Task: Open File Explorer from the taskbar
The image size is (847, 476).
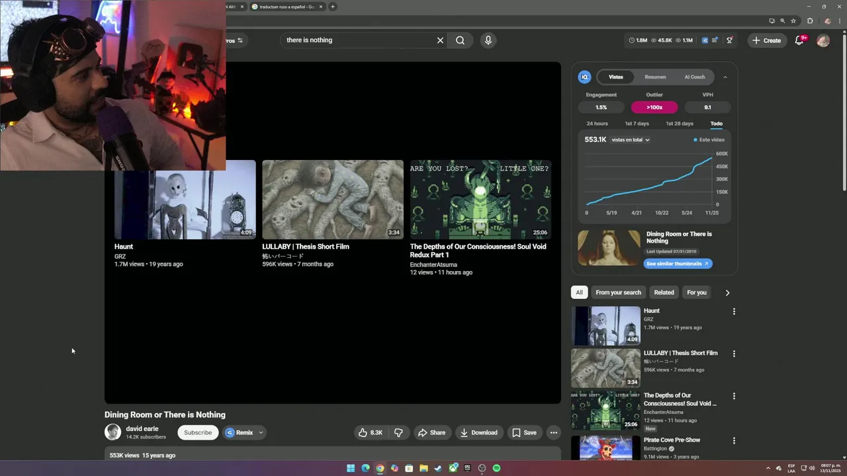Action: click(x=423, y=468)
